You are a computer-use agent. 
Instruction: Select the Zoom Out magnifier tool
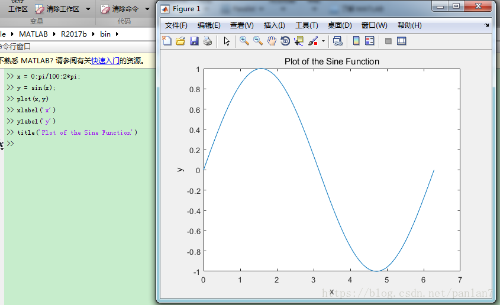coord(258,41)
